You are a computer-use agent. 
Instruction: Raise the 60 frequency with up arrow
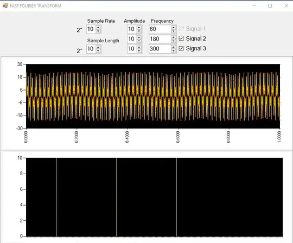174,28
